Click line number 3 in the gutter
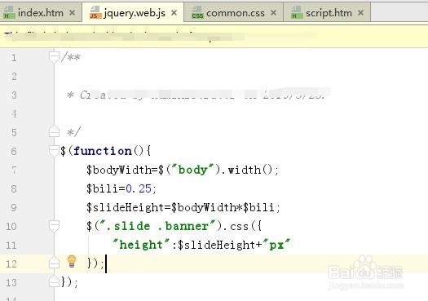This screenshot has width=428, height=301. (x=14, y=95)
